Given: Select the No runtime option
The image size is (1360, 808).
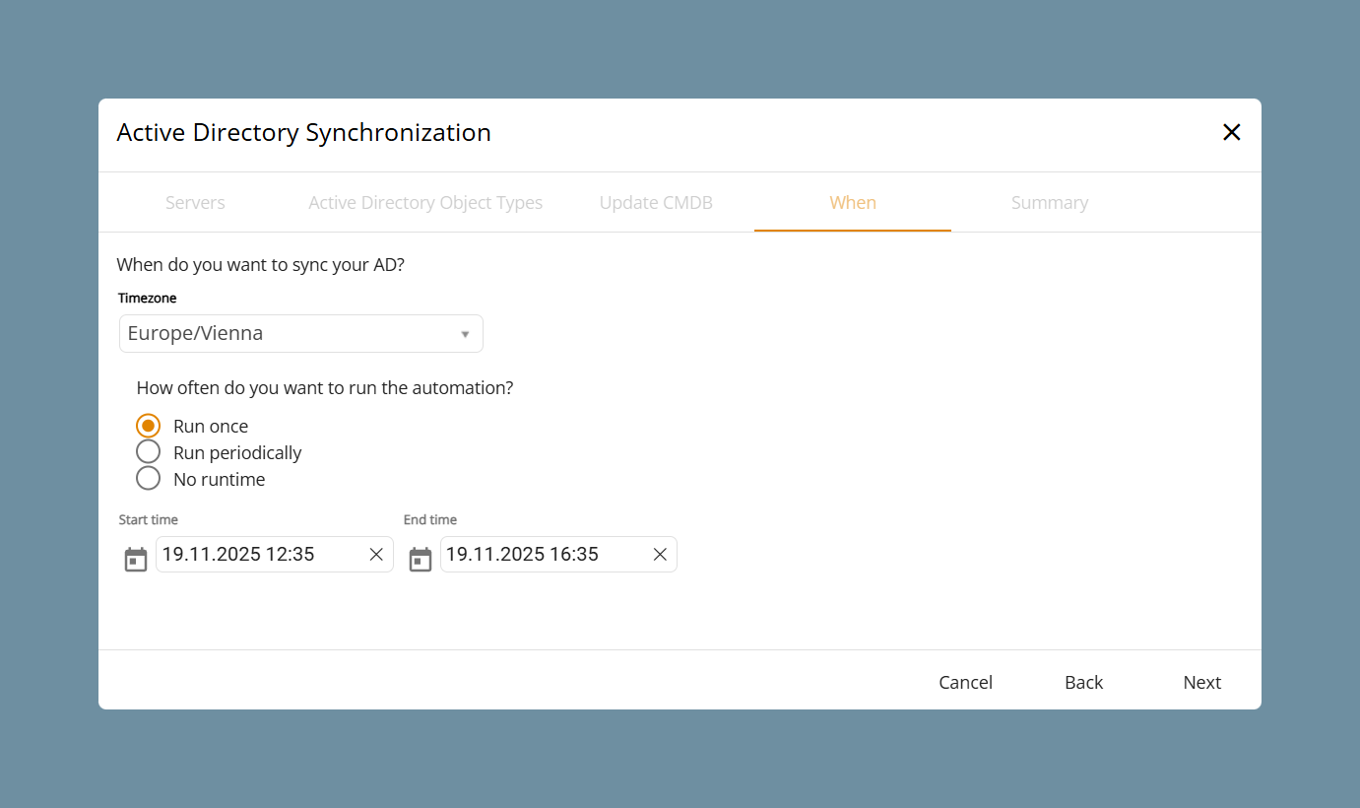Looking at the screenshot, I should click(x=148, y=479).
